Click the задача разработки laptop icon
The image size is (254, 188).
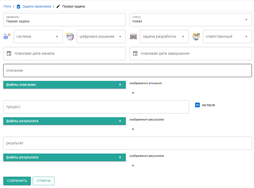pos(133,37)
